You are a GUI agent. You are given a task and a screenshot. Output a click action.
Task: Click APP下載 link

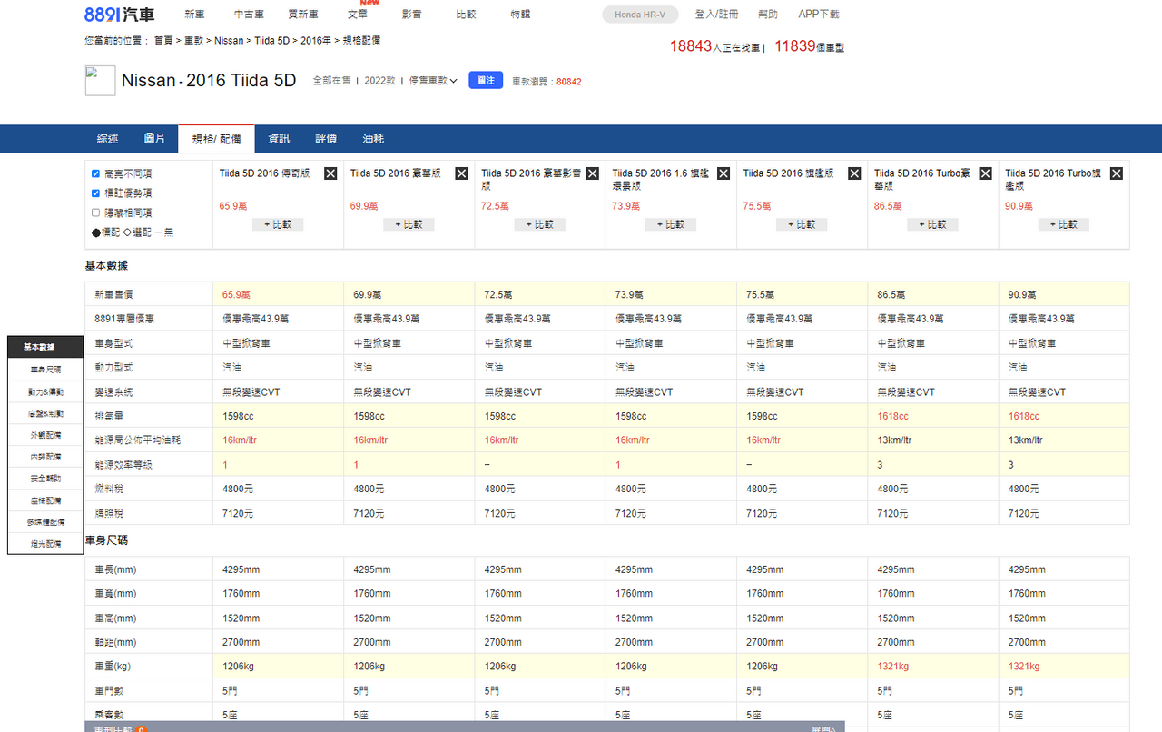click(819, 15)
